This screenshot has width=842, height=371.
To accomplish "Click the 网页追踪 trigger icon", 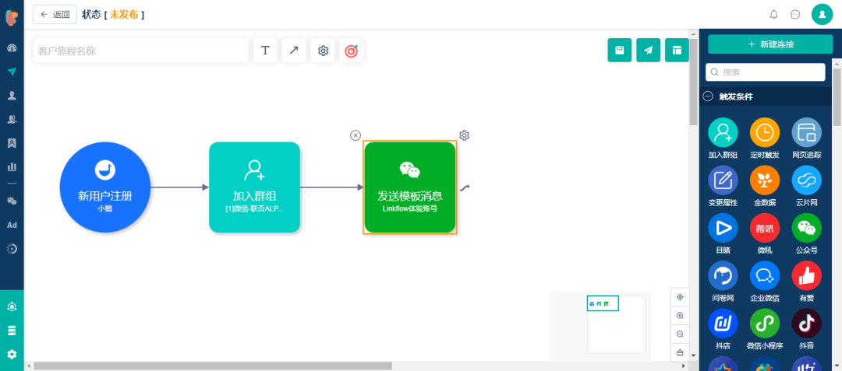I will click(x=807, y=132).
